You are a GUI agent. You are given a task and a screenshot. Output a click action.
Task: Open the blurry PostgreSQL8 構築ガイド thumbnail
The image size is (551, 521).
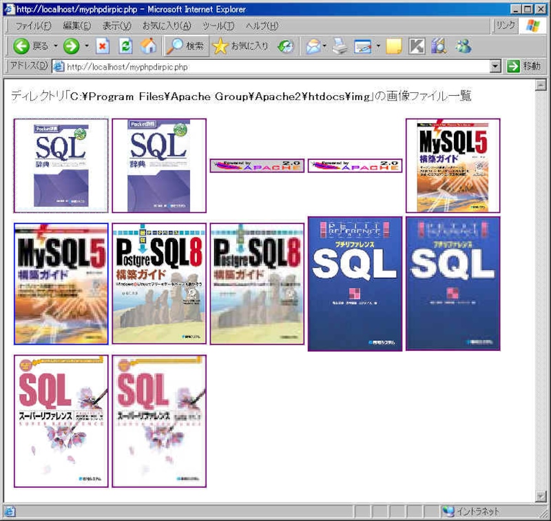[x=257, y=284]
